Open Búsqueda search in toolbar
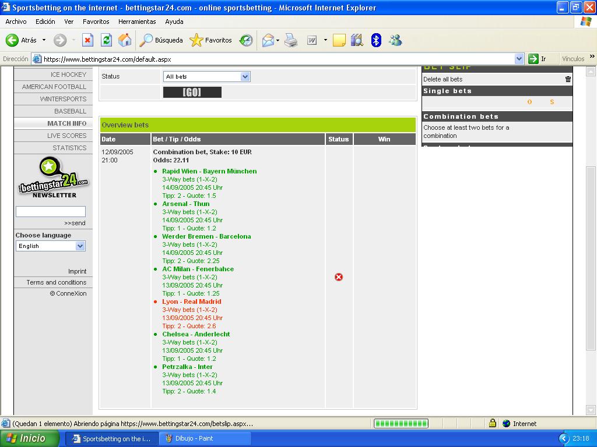The height and width of the screenshot is (447, 597). point(161,40)
